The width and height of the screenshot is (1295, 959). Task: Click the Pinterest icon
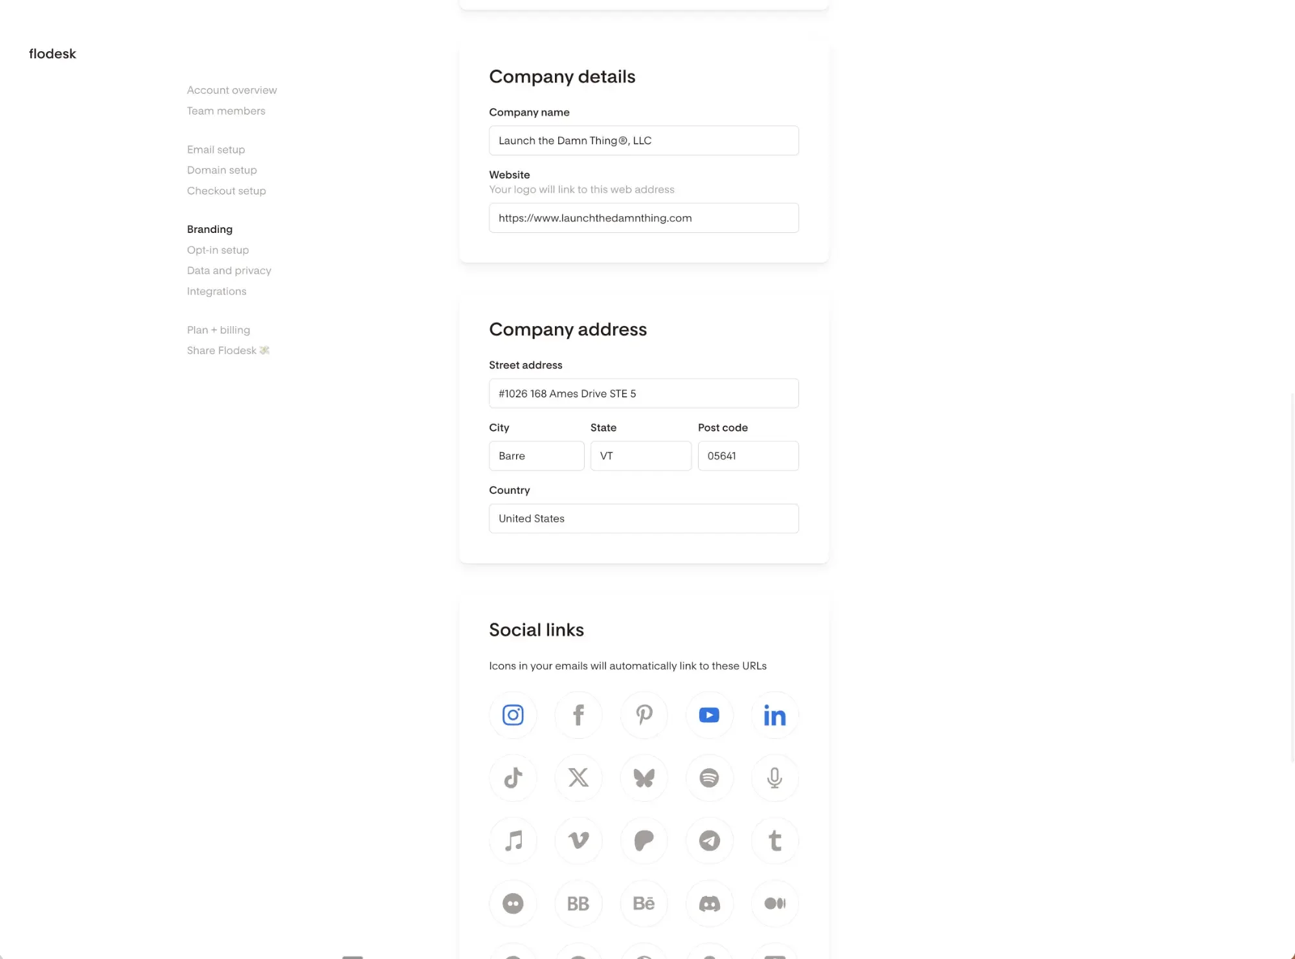tap(644, 715)
